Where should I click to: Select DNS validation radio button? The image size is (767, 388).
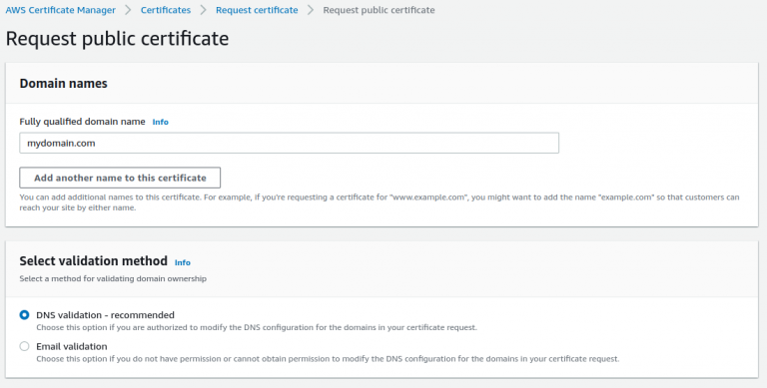pyautogui.click(x=24, y=315)
